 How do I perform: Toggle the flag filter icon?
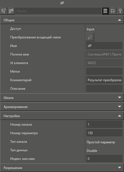(x=113, y=11)
